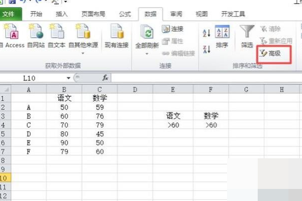This screenshot has height=201, width=302.
Task: Open the Sort (排序) dialog
Action: [x=222, y=37]
